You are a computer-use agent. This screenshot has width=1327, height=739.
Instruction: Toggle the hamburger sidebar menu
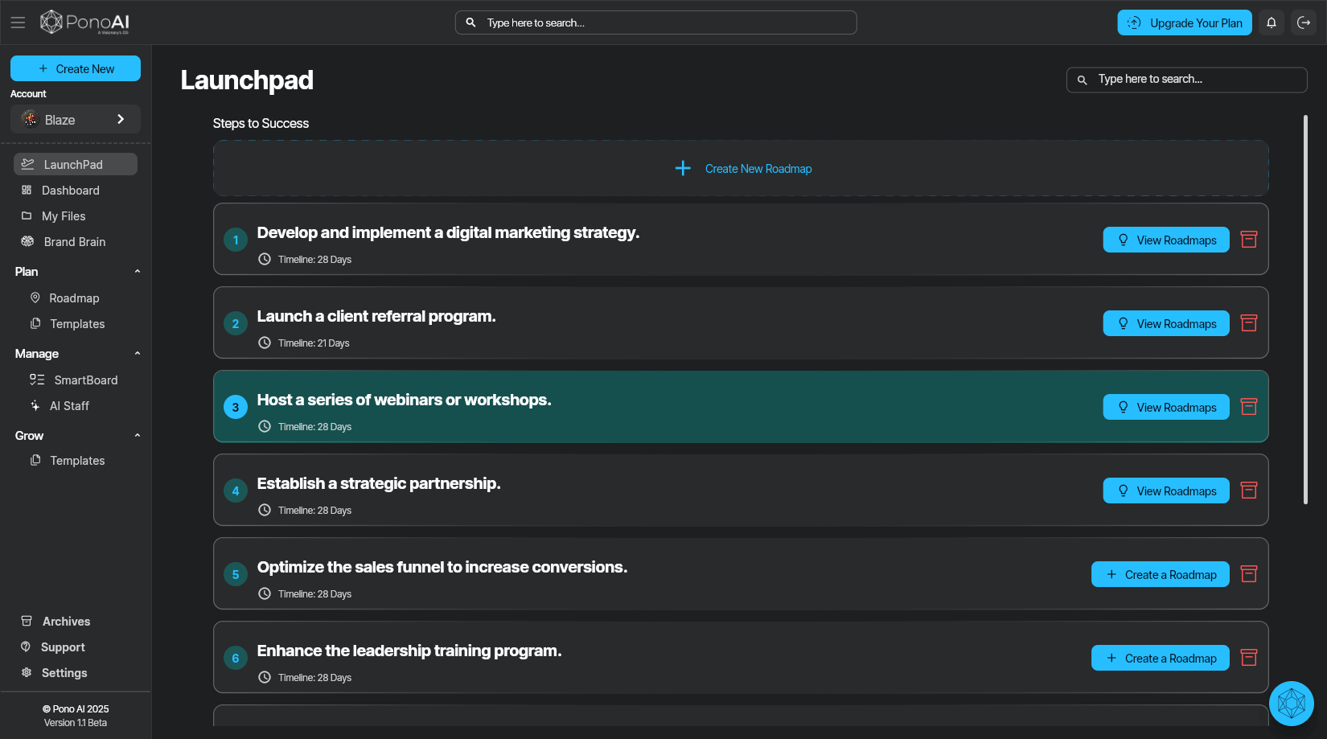click(18, 22)
